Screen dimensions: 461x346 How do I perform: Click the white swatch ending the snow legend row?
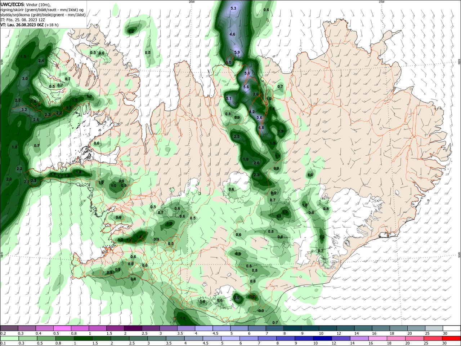click(452, 328)
